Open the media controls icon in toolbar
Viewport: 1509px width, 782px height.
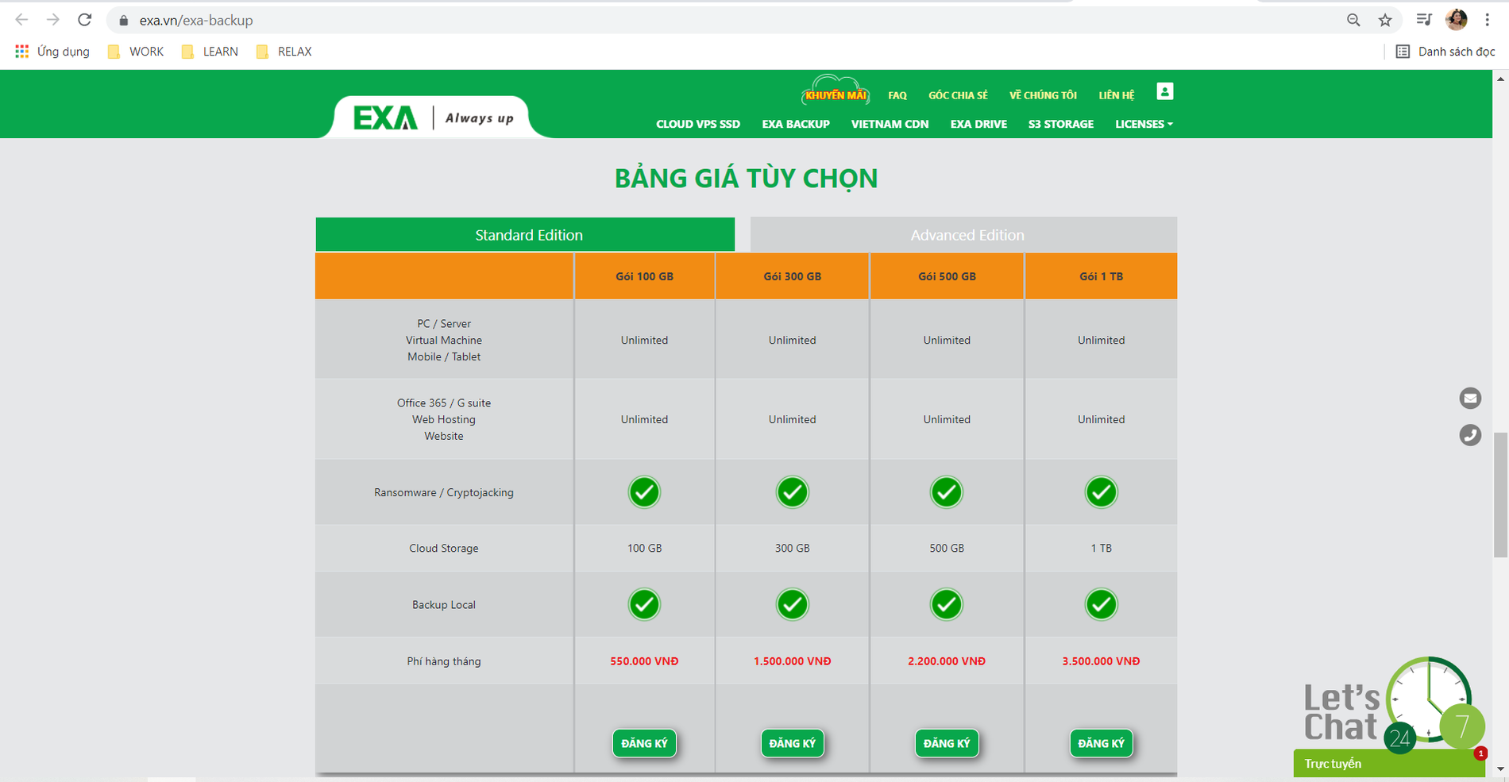click(1424, 17)
